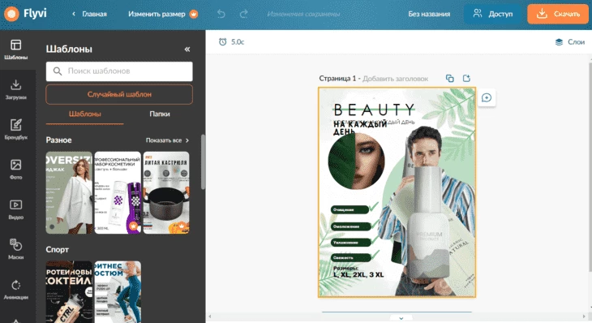Viewport: 592px width, 323px height.
Task: Add new page icon
Action: pos(466,78)
